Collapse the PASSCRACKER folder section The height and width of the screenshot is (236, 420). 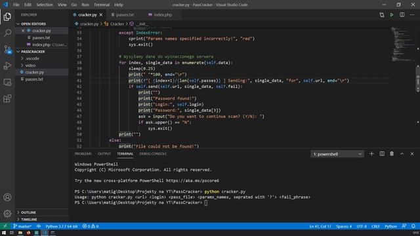coord(41,51)
